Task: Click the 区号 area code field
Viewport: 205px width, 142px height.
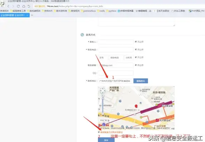Action: click(x=103, y=57)
